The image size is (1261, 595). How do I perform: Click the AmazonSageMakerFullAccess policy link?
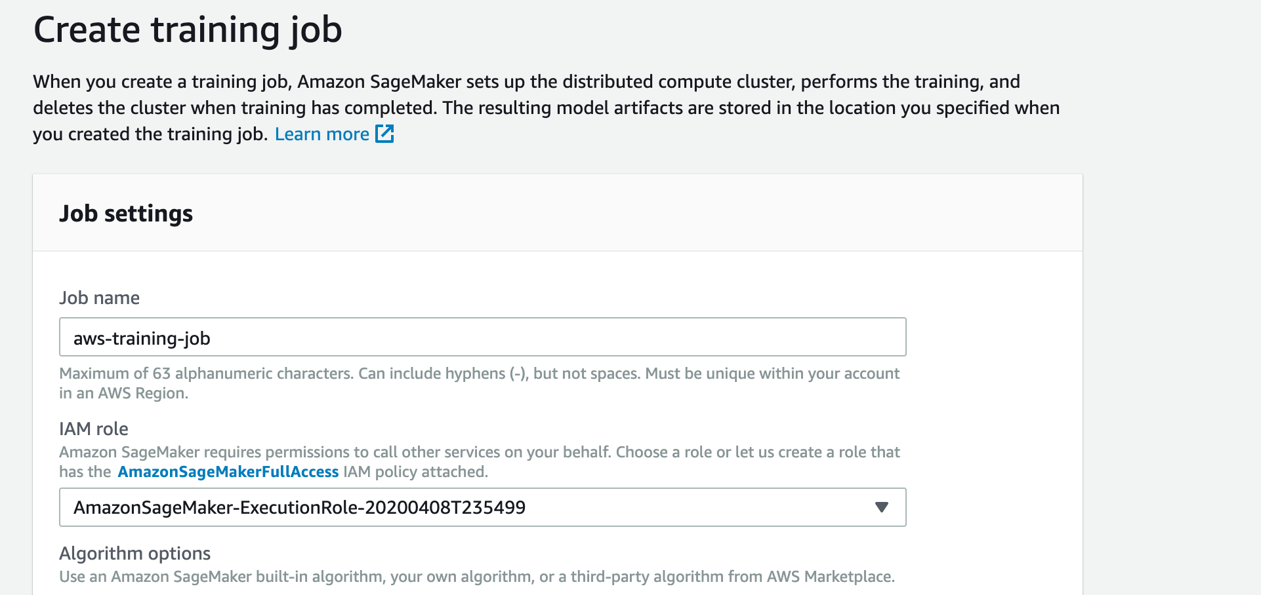(228, 471)
